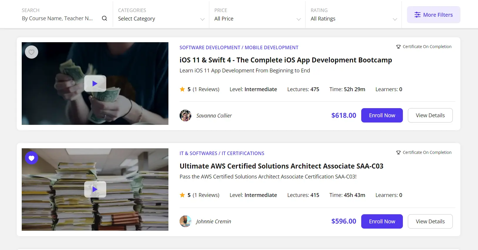478x250 pixels.
Task: Click the search magnifier icon
Action: click(x=104, y=18)
